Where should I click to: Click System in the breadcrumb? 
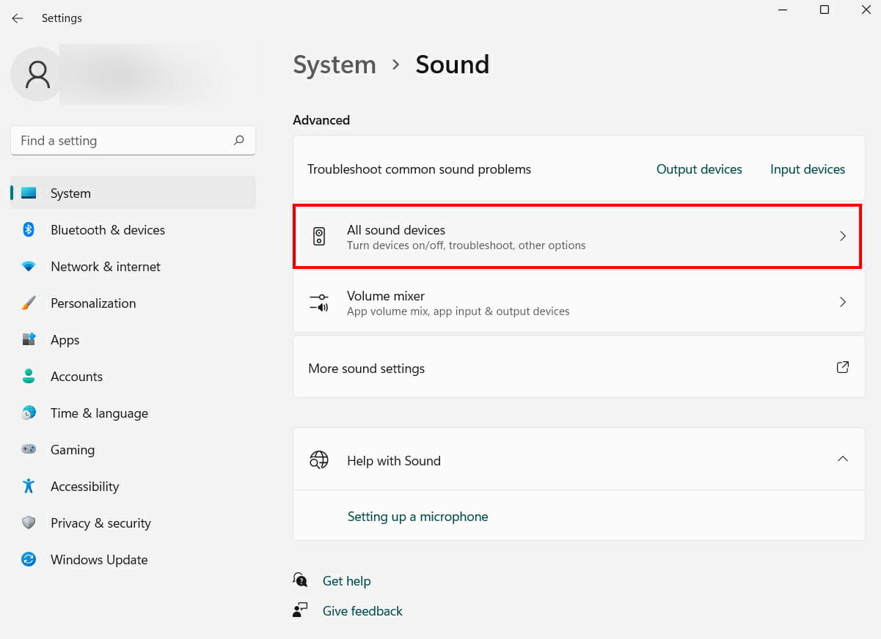coord(335,64)
